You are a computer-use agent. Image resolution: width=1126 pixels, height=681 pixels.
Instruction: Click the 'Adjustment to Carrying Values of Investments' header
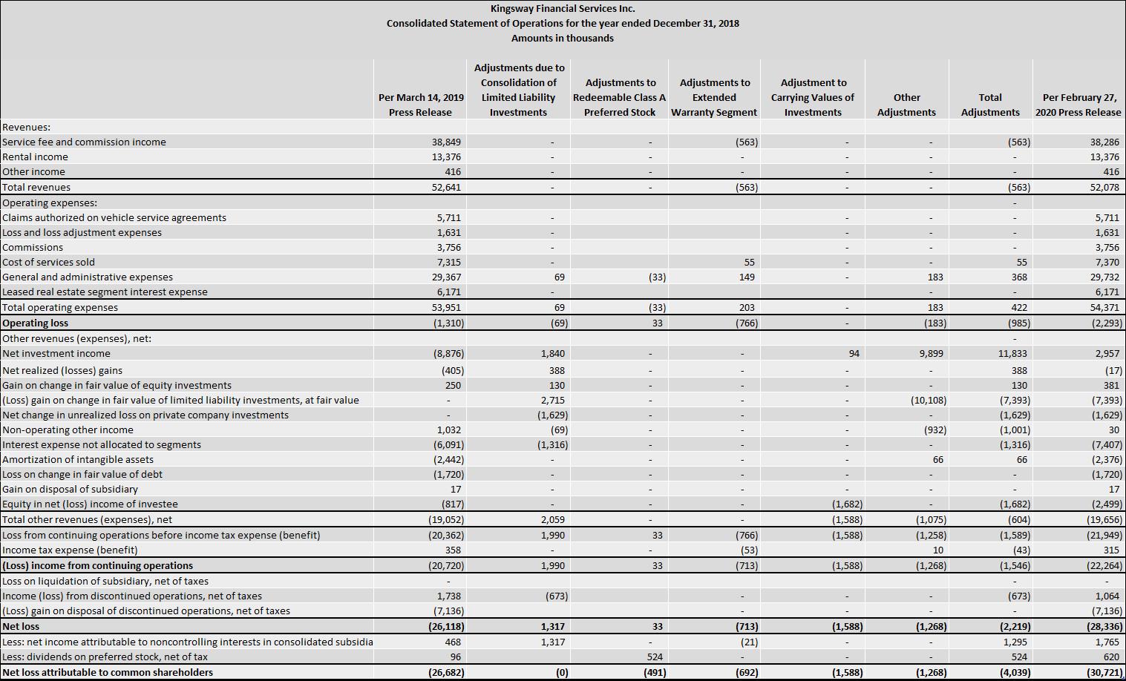[x=813, y=97]
